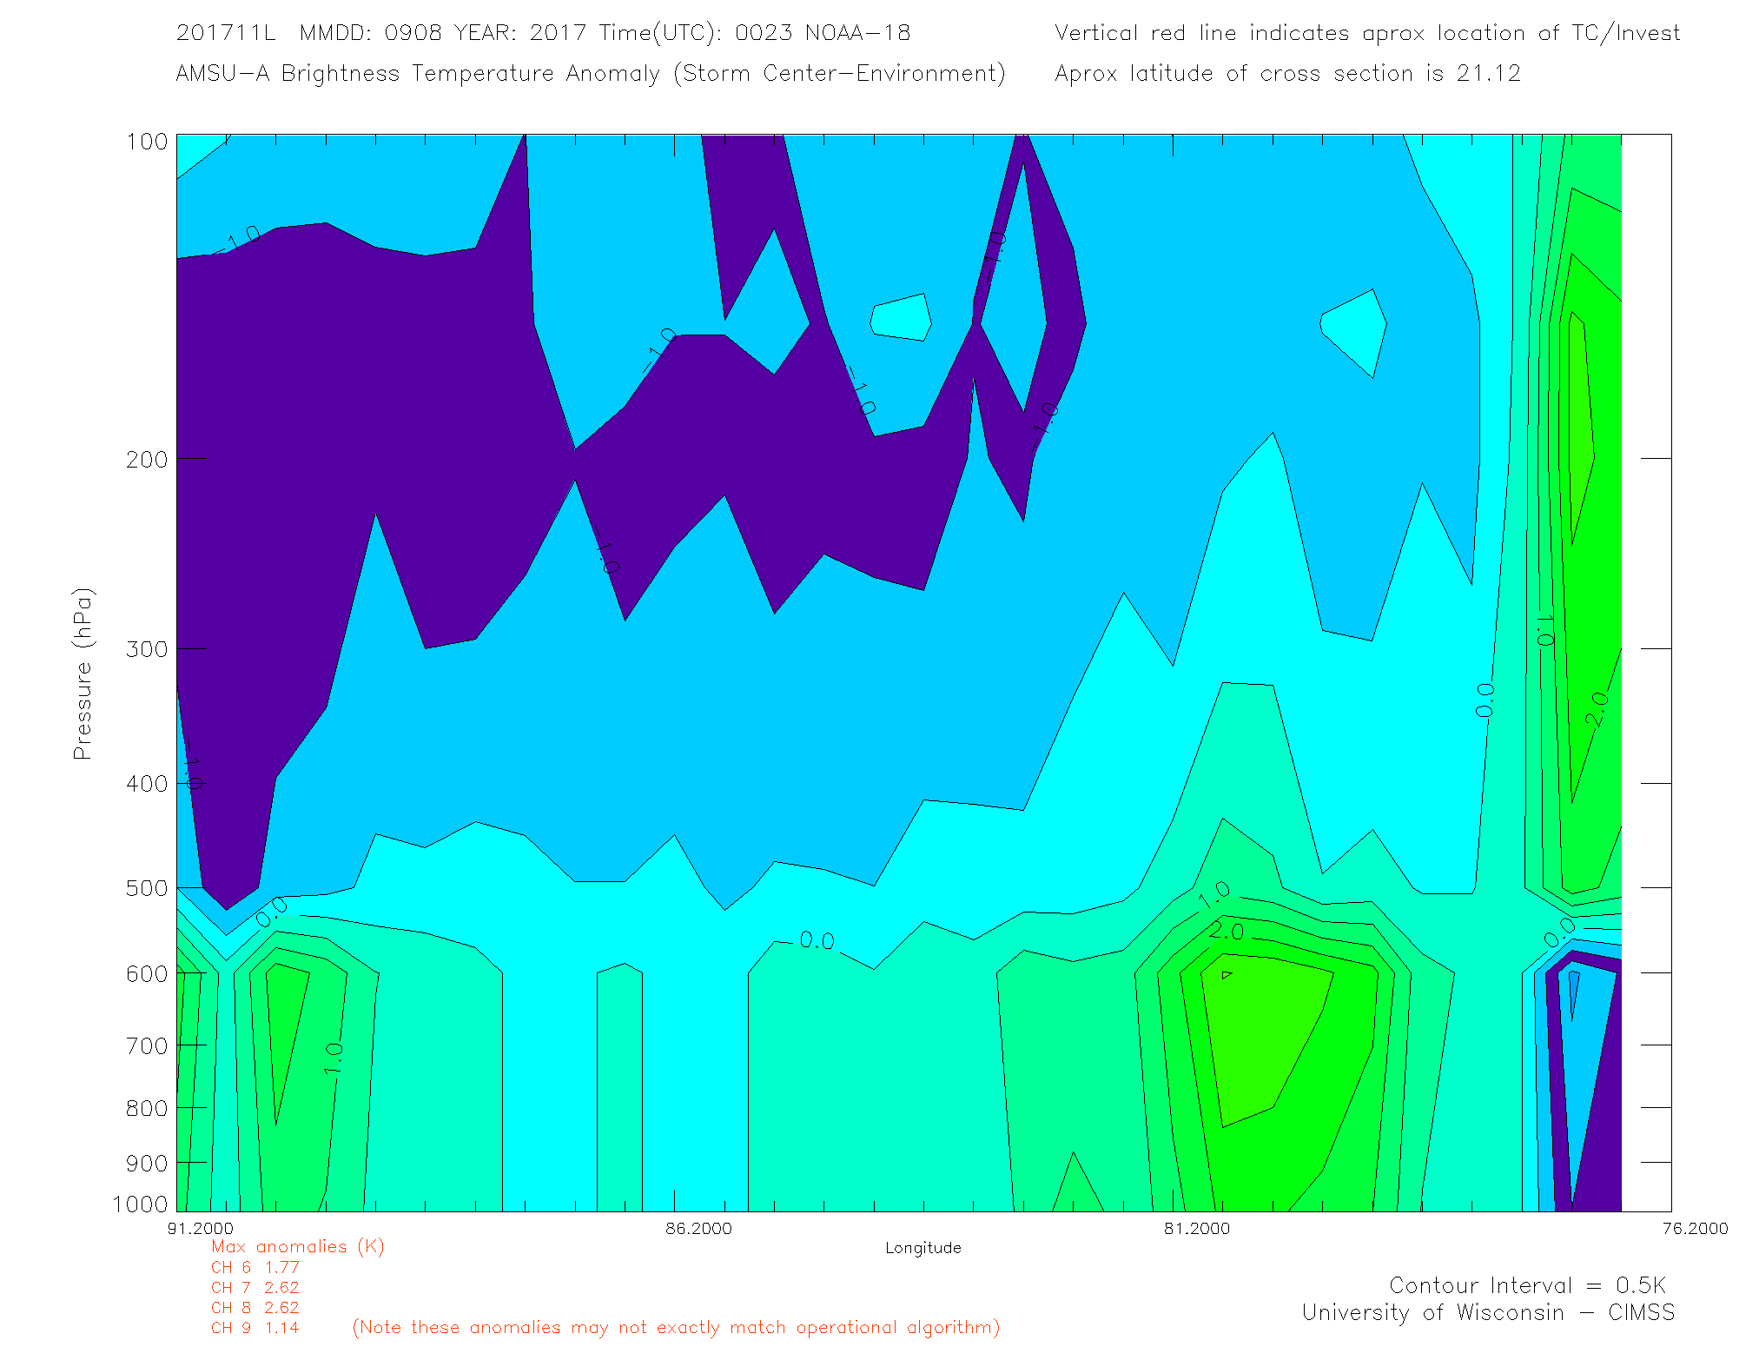Click the CH 9 1.14 anomaly entry
The height and width of the screenshot is (1347, 1759).
click(x=255, y=1328)
